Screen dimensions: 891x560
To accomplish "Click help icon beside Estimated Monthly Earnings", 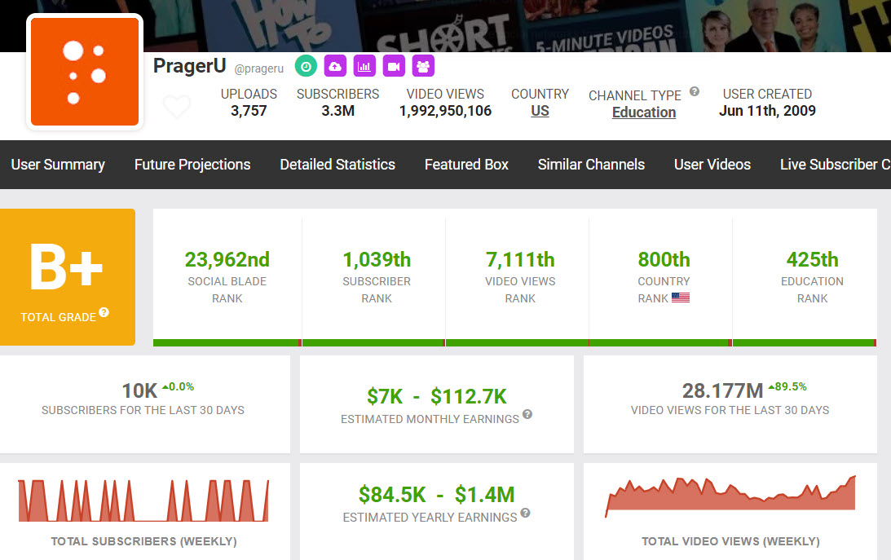I will (x=527, y=415).
